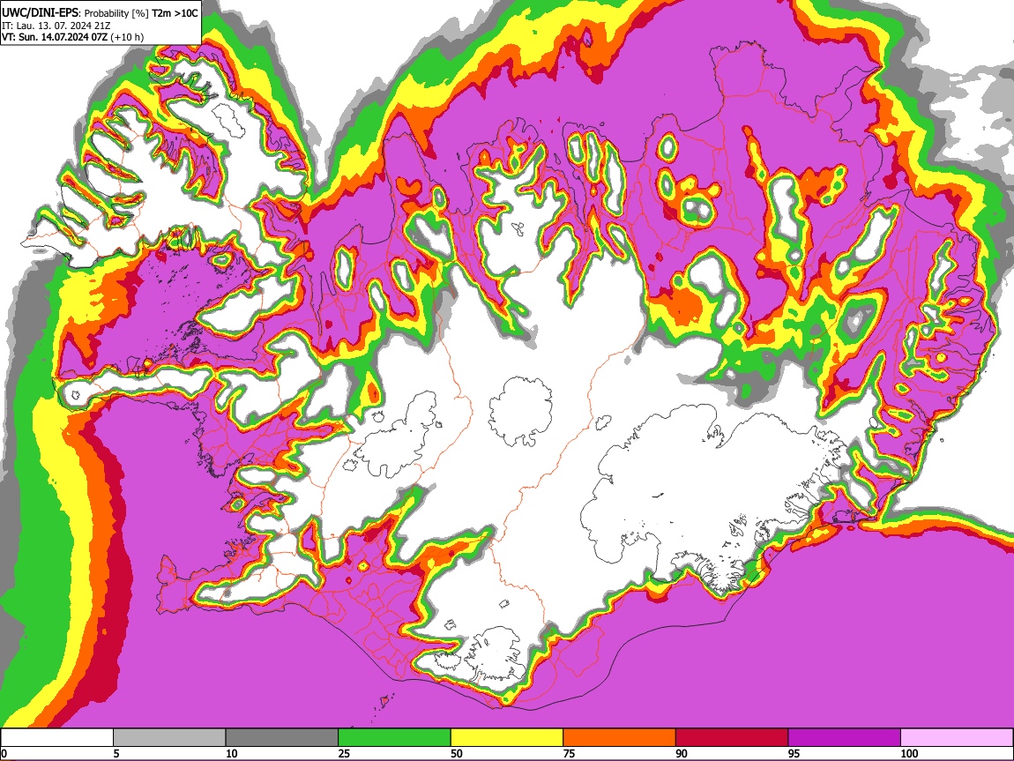Click the legend tick label '50'
This screenshot has width=1014, height=761.
click(x=457, y=753)
